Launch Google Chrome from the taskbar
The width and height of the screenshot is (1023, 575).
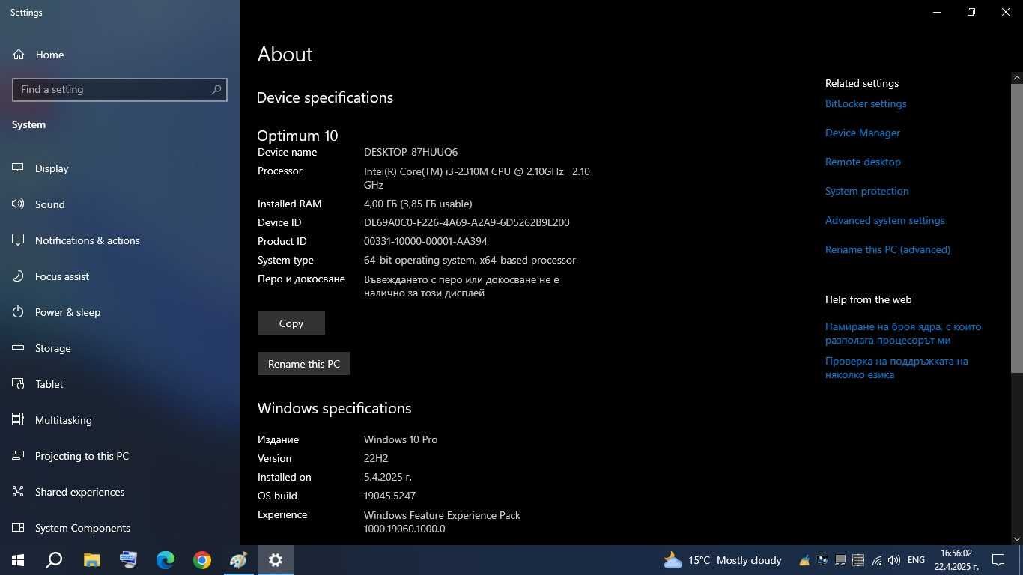coord(202,560)
